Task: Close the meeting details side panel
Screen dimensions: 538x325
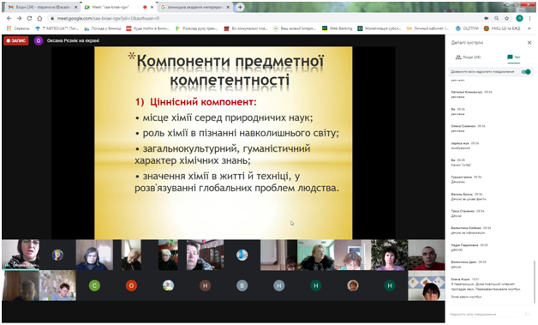Action: click(529, 43)
